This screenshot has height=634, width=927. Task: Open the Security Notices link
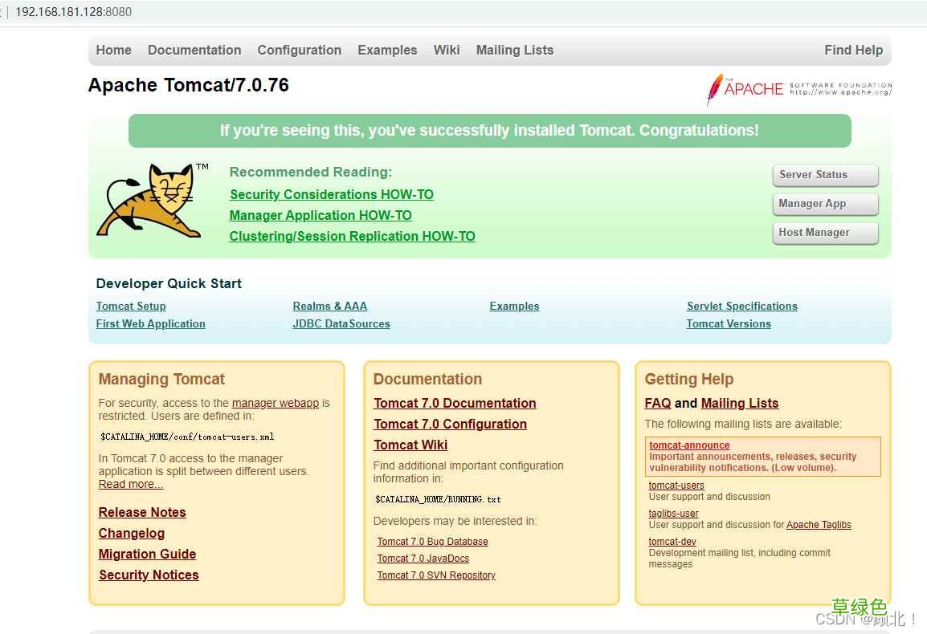coord(149,575)
